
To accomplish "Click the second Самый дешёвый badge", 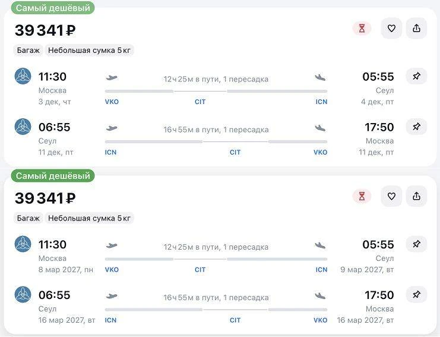I will point(53,175).
